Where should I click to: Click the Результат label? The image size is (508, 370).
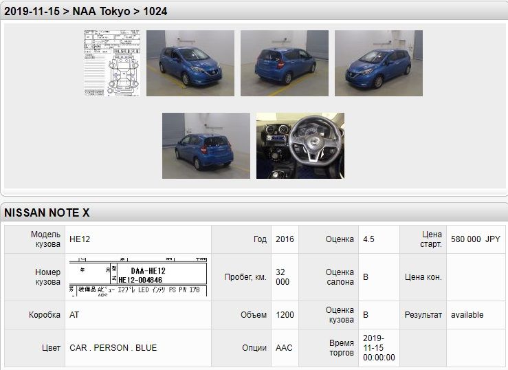(x=423, y=314)
